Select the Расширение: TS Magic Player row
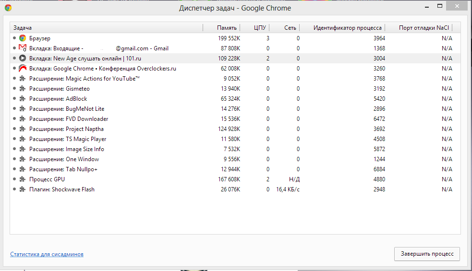 [x=235, y=139]
